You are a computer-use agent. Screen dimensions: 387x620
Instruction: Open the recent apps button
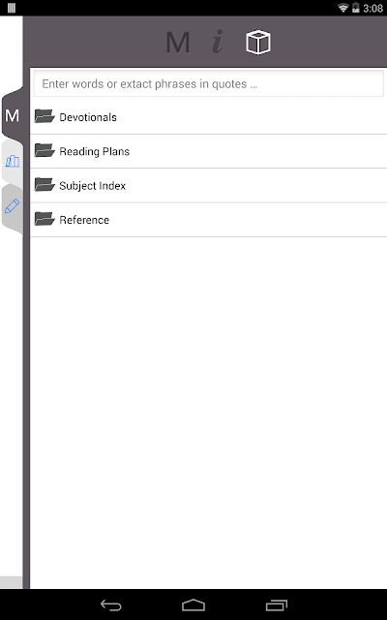pyautogui.click(x=277, y=605)
